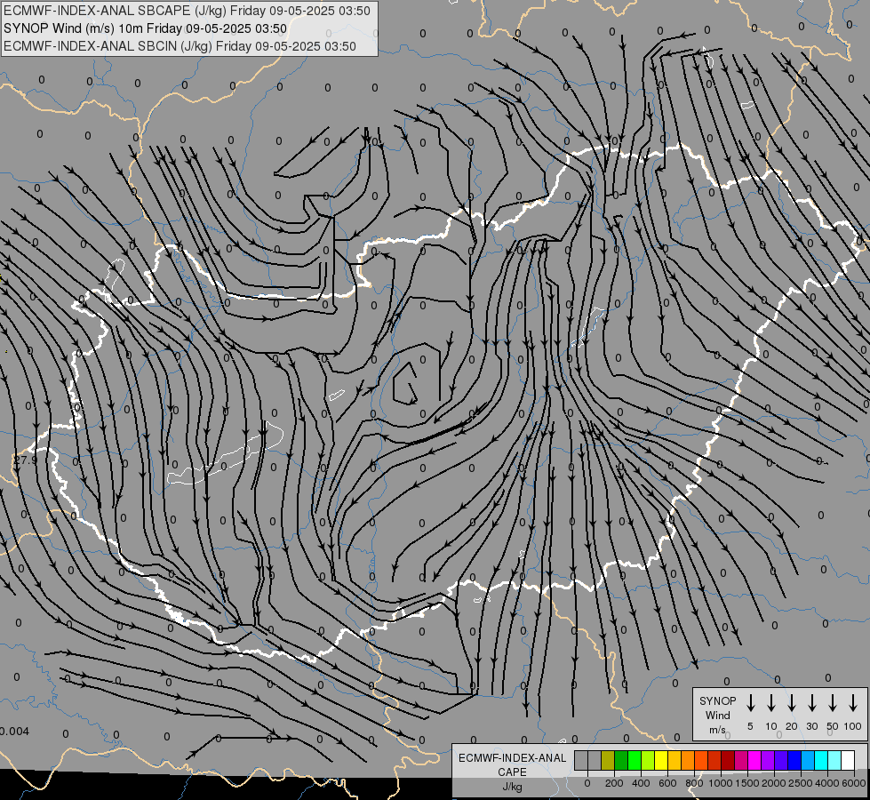Click the '200' tick label on CAPE scale
Image resolution: width=870 pixels, height=800 pixels.
tap(614, 783)
